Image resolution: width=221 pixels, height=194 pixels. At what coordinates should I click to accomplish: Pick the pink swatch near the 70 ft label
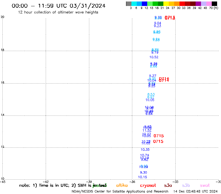coord(209,4)
